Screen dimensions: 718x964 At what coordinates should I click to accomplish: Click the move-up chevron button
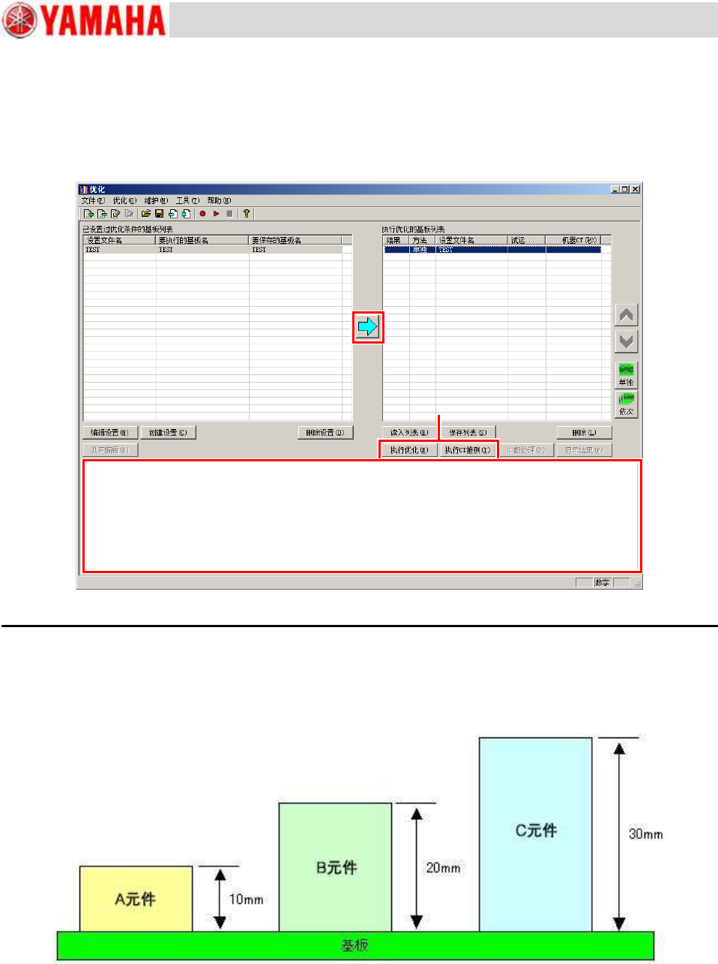coord(627,315)
